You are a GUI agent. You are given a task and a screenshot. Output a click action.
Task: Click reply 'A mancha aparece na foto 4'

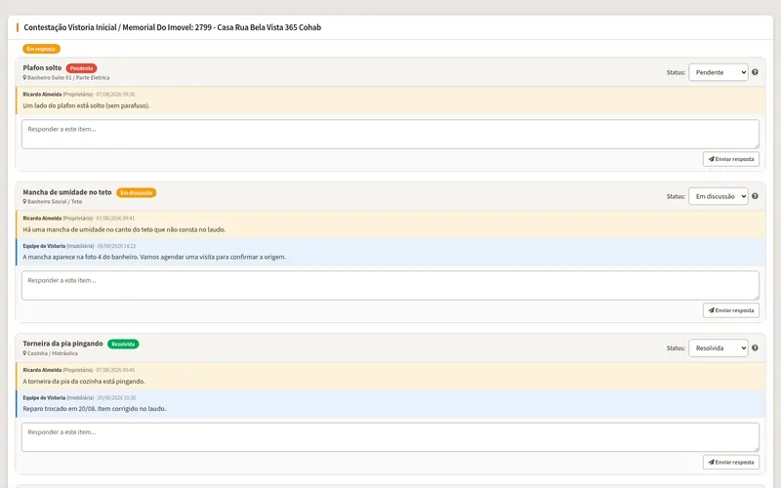[x=154, y=257]
